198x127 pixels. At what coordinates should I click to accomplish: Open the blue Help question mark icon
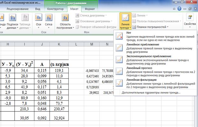179,9
